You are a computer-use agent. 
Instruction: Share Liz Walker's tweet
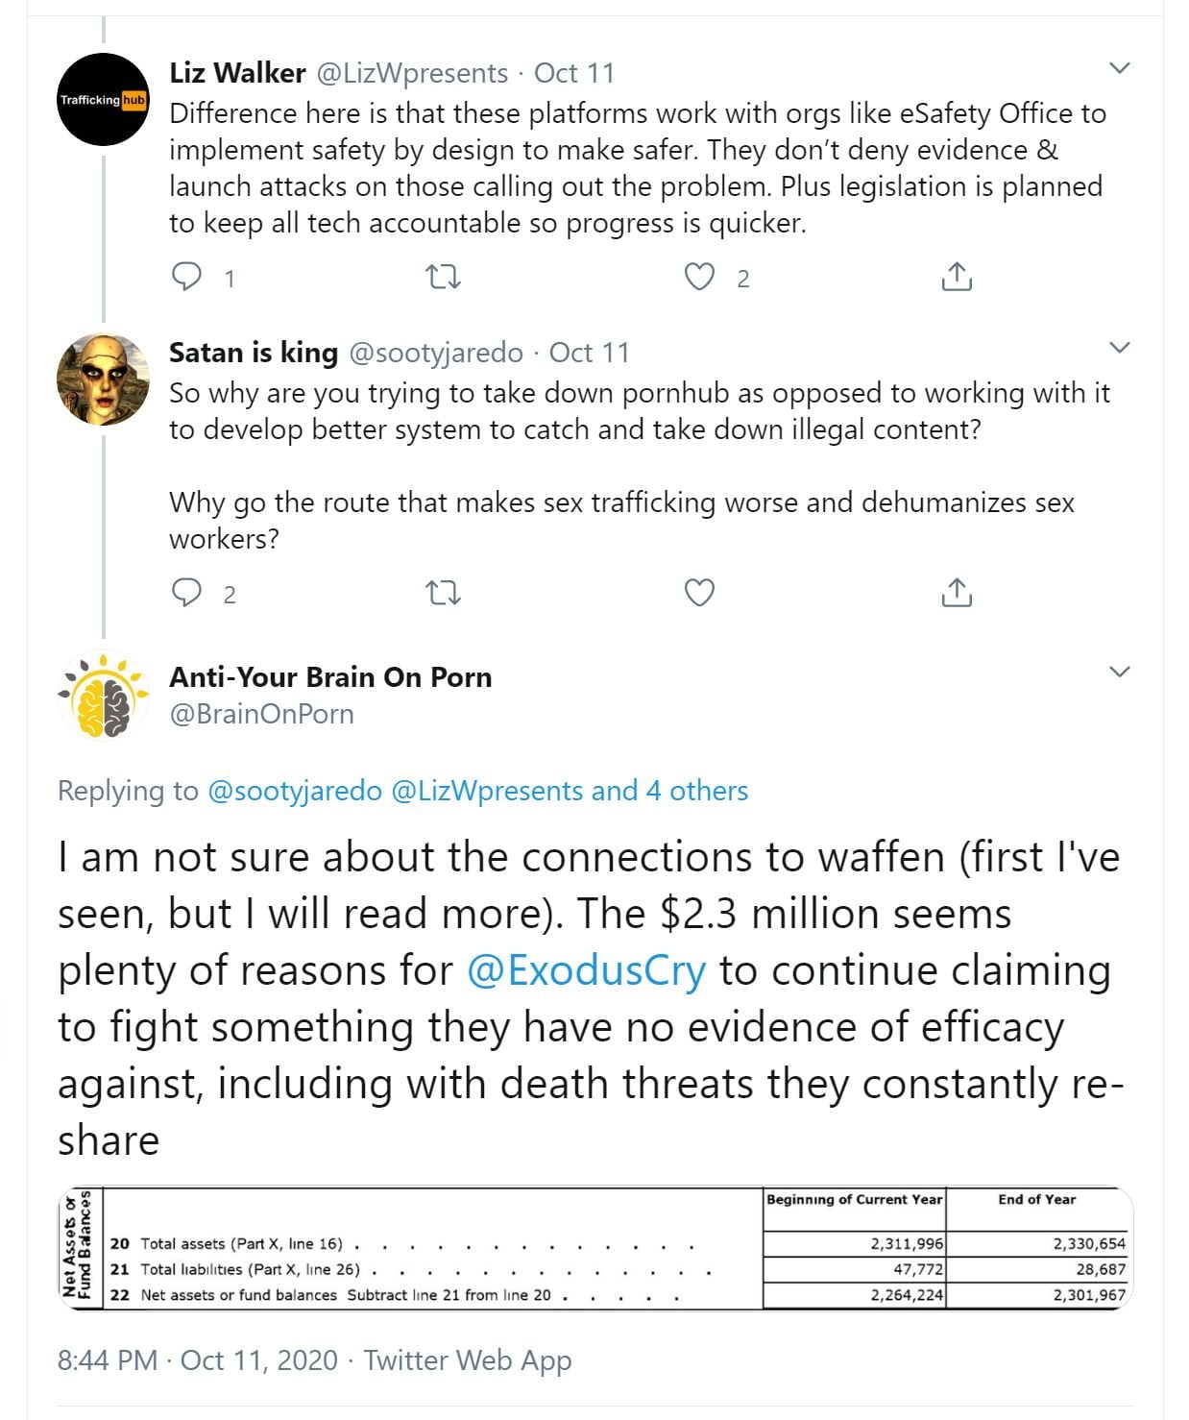tap(957, 278)
